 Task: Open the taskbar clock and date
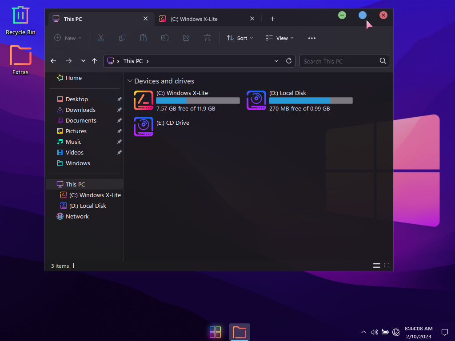[x=419, y=332]
